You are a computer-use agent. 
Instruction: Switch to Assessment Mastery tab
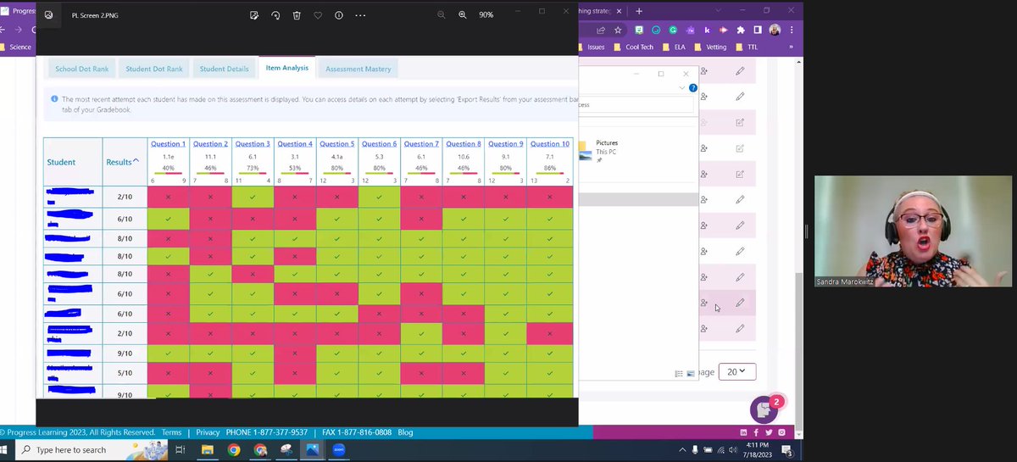pos(358,69)
